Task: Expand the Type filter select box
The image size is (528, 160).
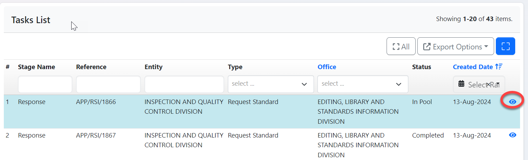Action: tap(270, 84)
